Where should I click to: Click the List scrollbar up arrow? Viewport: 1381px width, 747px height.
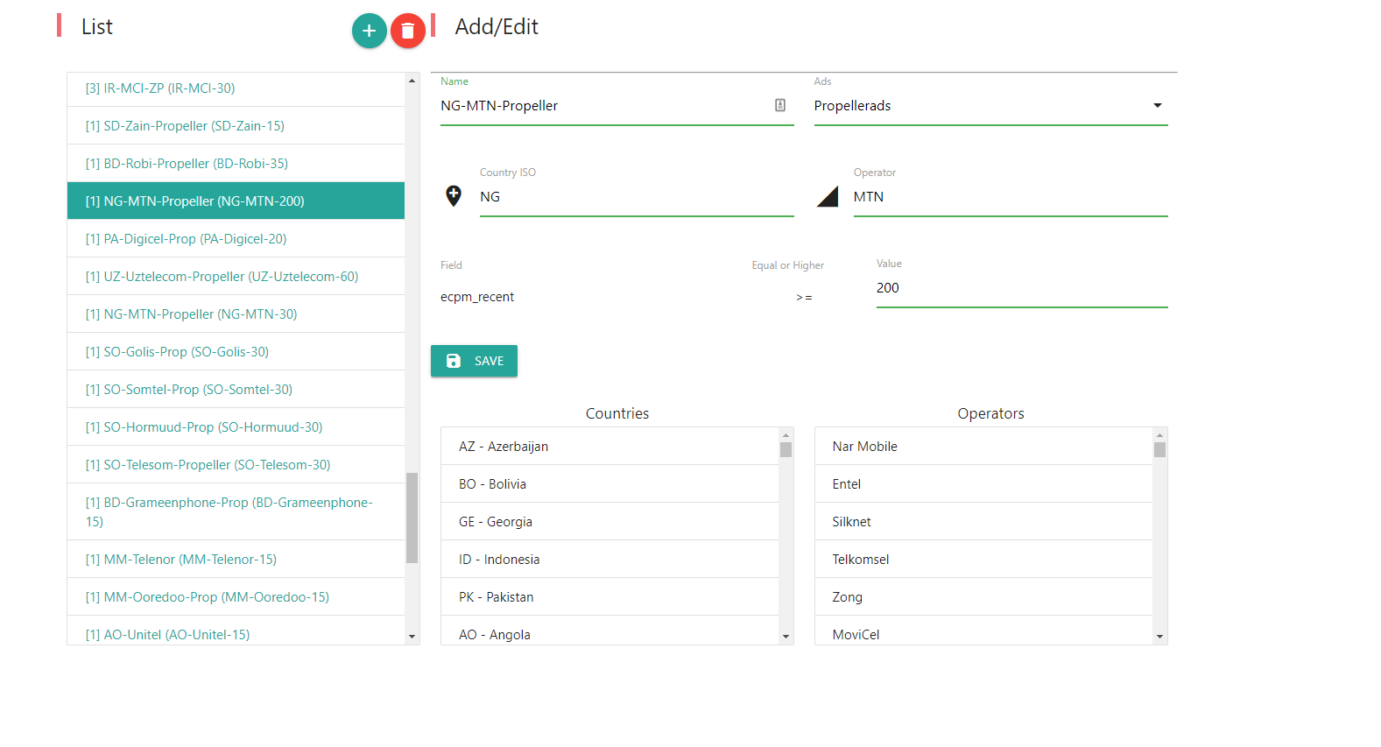[412, 81]
